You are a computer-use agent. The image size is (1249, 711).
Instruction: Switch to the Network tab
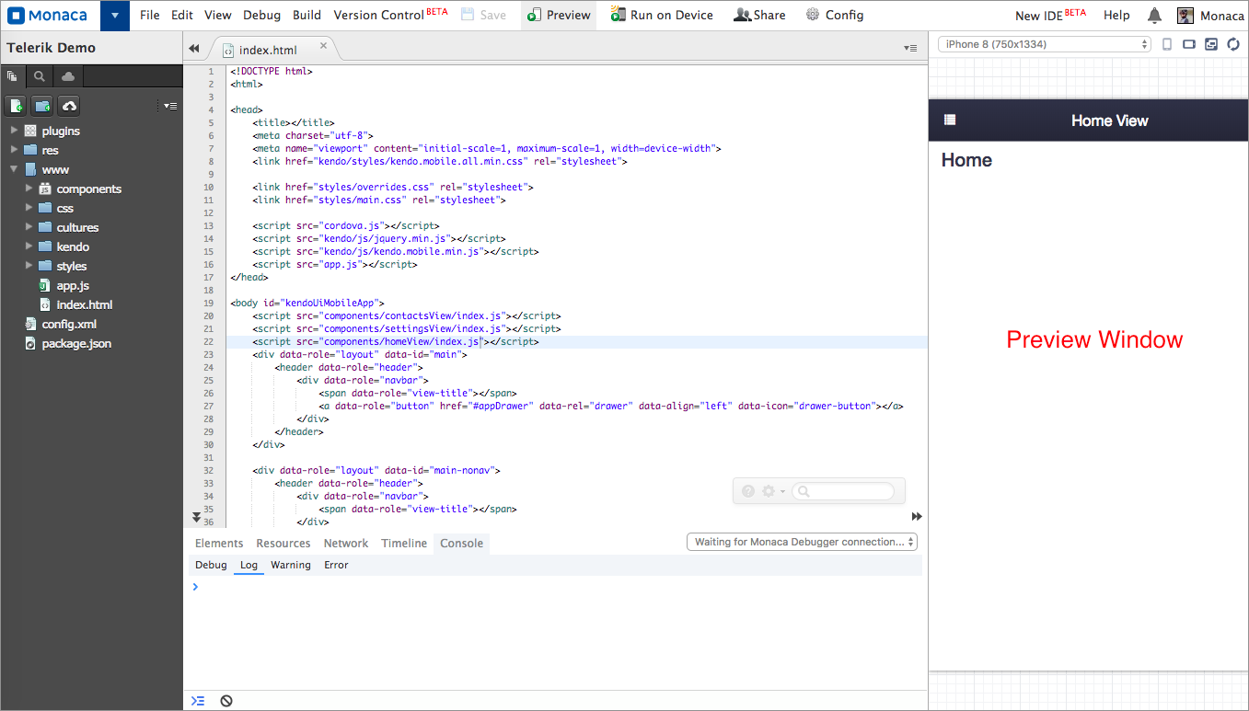346,543
